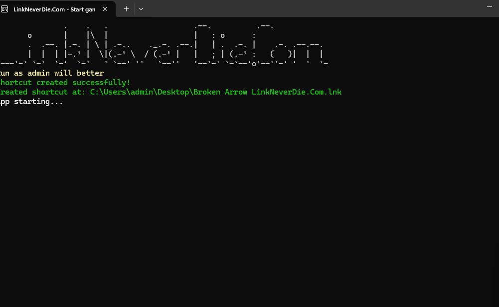Click the 'Die' portion of ASCII logo

tap(224, 48)
